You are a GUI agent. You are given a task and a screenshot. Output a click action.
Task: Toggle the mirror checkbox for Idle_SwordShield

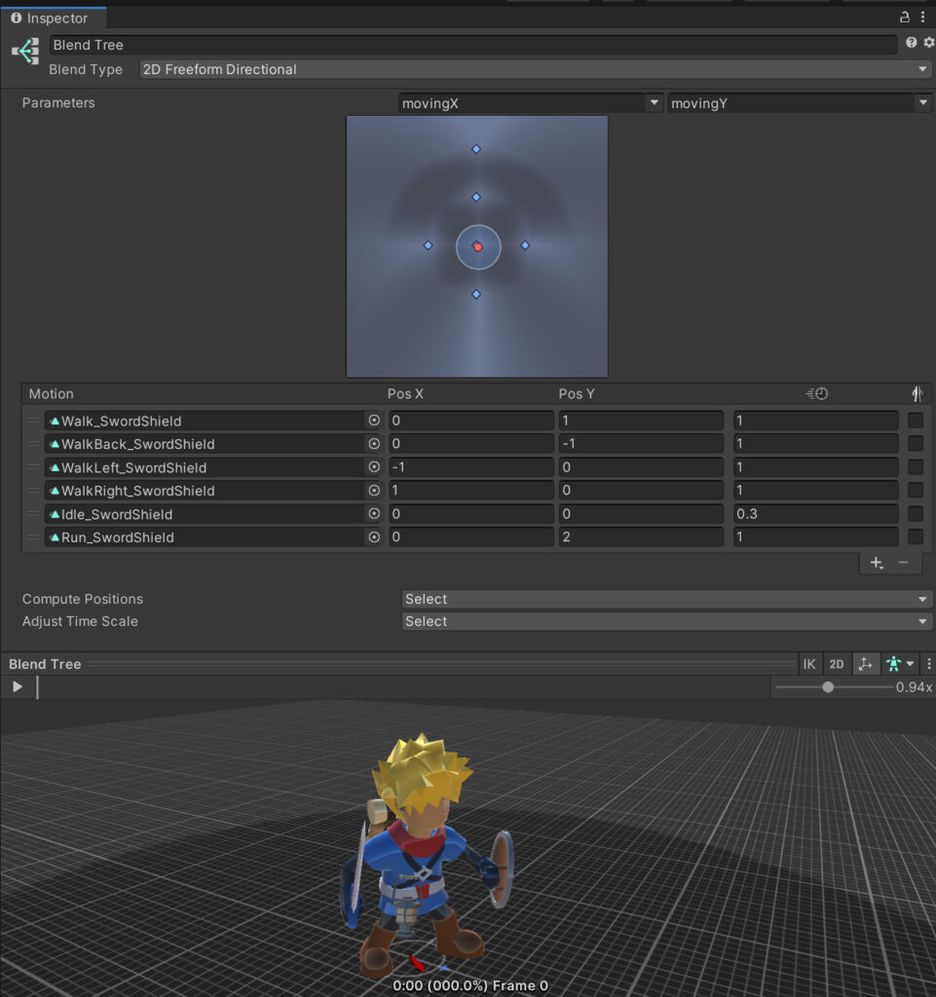coord(915,513)
